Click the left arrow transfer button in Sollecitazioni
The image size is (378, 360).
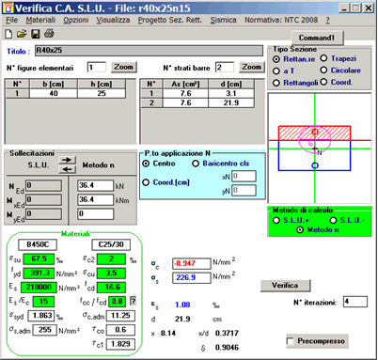click(x=67, y=169)
